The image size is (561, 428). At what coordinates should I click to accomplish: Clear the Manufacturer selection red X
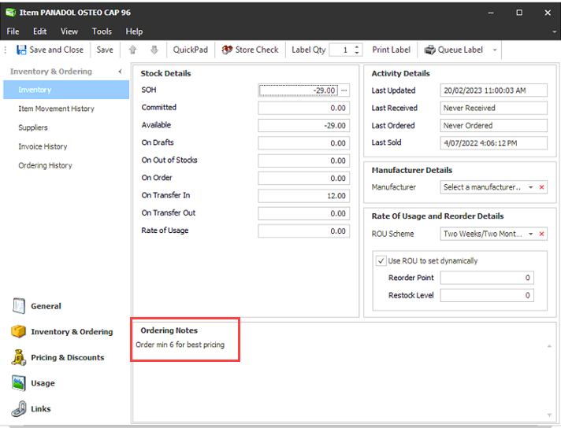click(541, 187)
